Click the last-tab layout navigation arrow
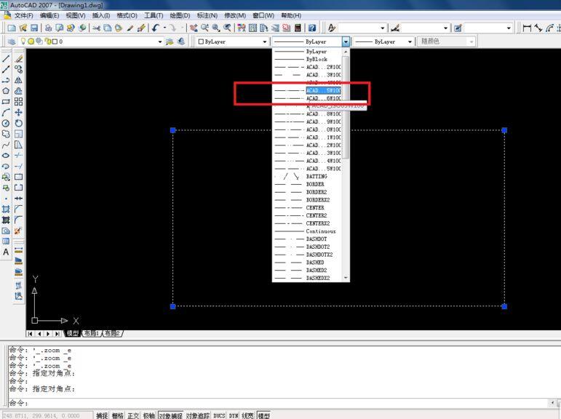 (x=57, y=333)
